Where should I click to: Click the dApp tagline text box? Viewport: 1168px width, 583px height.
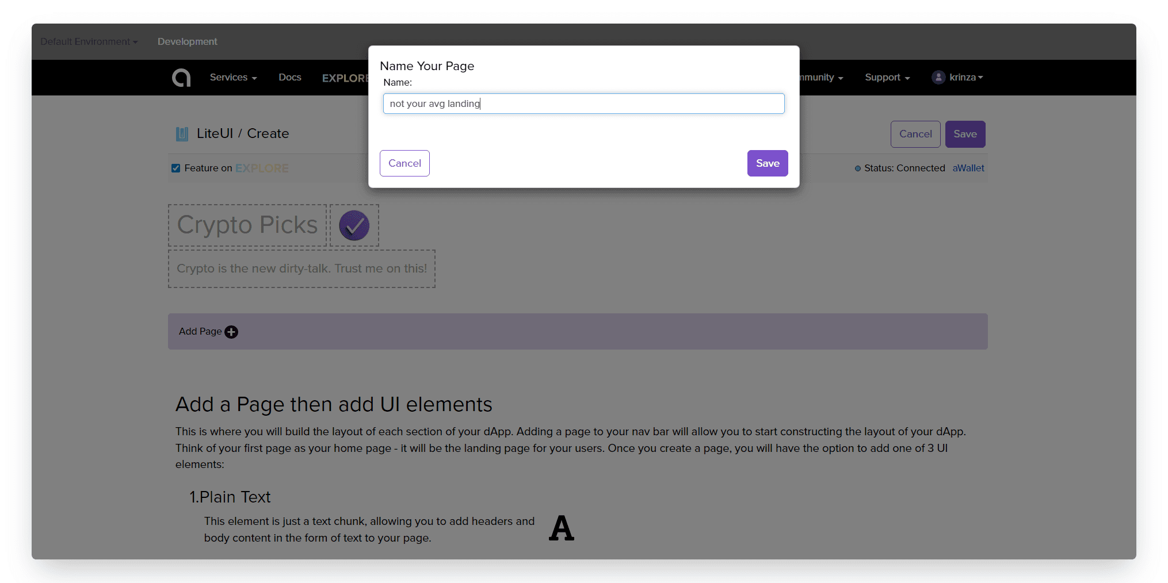tap(301, 269)
